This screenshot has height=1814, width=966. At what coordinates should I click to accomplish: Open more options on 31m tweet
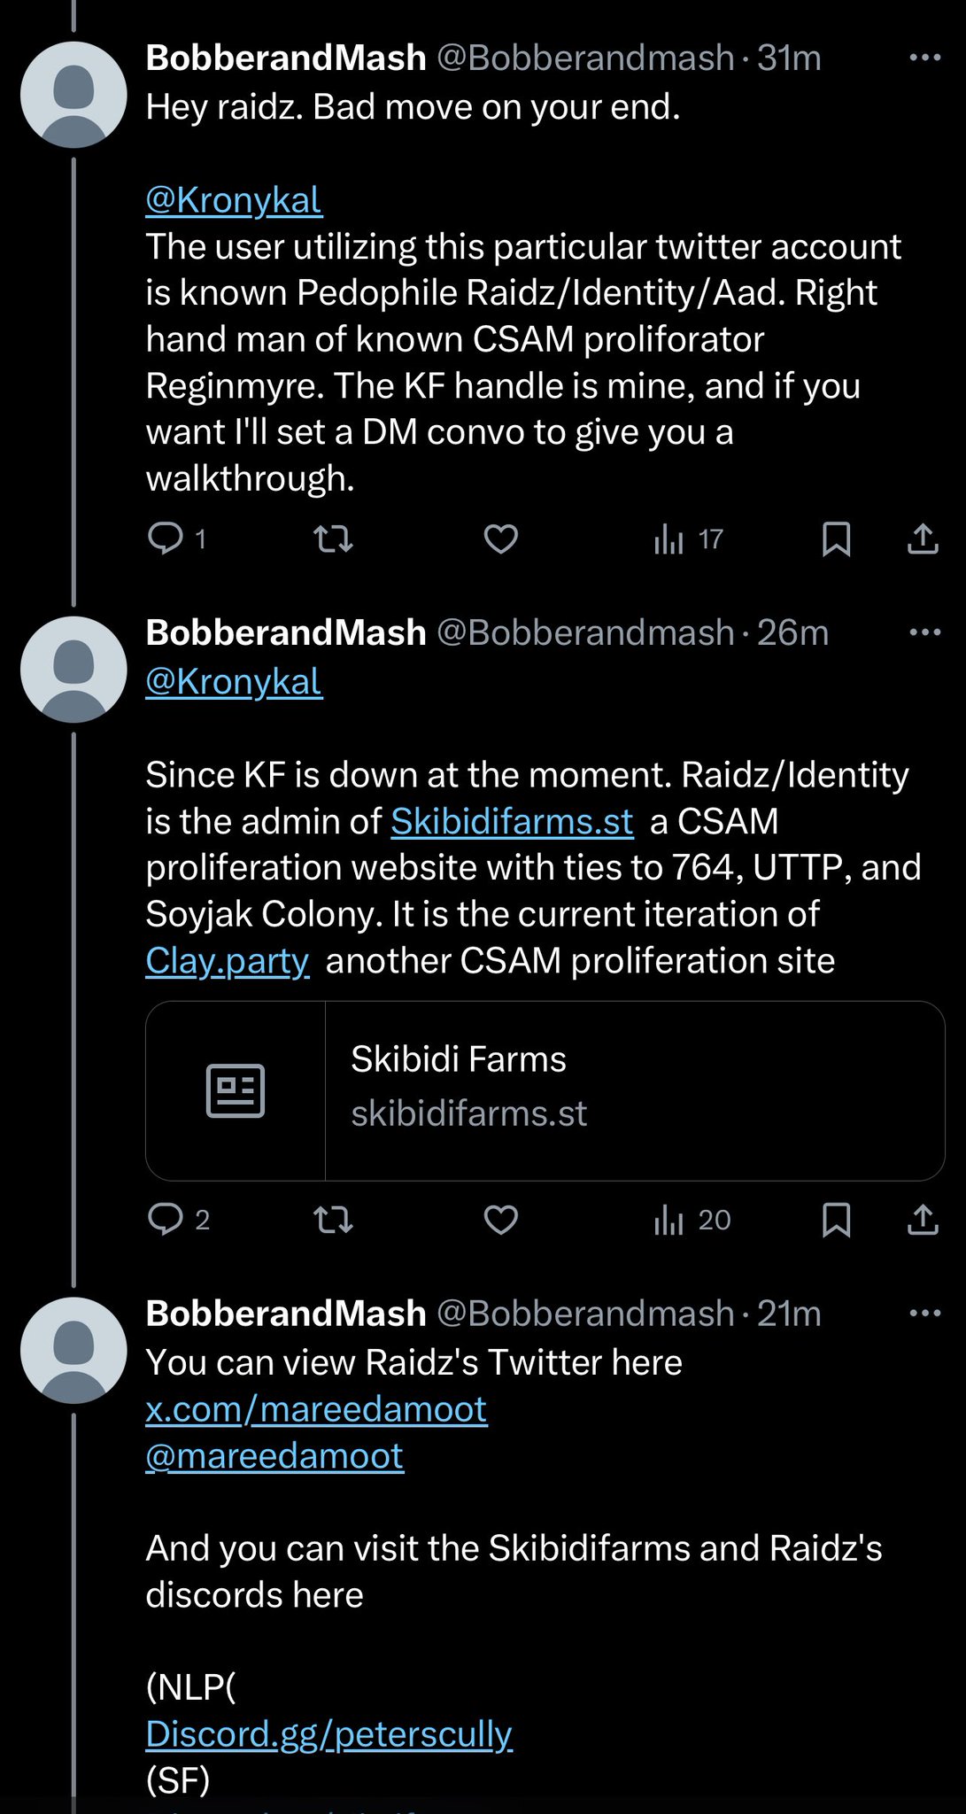(x=924, y=58)
